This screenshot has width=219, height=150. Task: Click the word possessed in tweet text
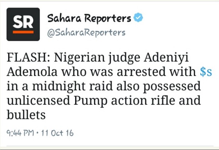point(172,87)
